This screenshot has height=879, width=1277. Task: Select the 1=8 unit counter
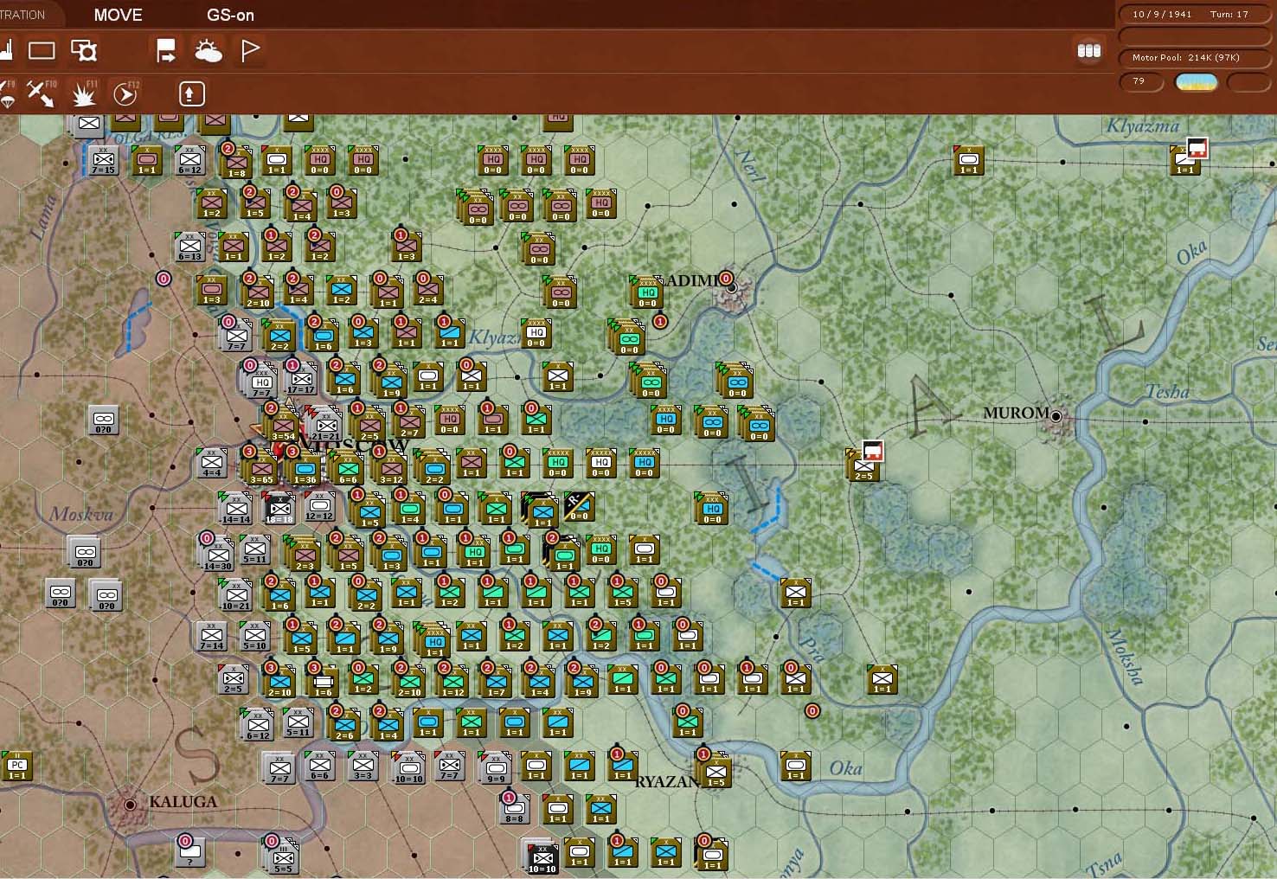(236, 162)
